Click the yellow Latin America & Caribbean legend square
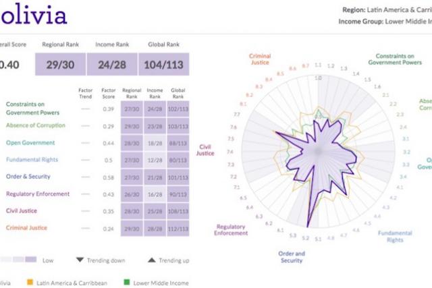 coord(30,283)
